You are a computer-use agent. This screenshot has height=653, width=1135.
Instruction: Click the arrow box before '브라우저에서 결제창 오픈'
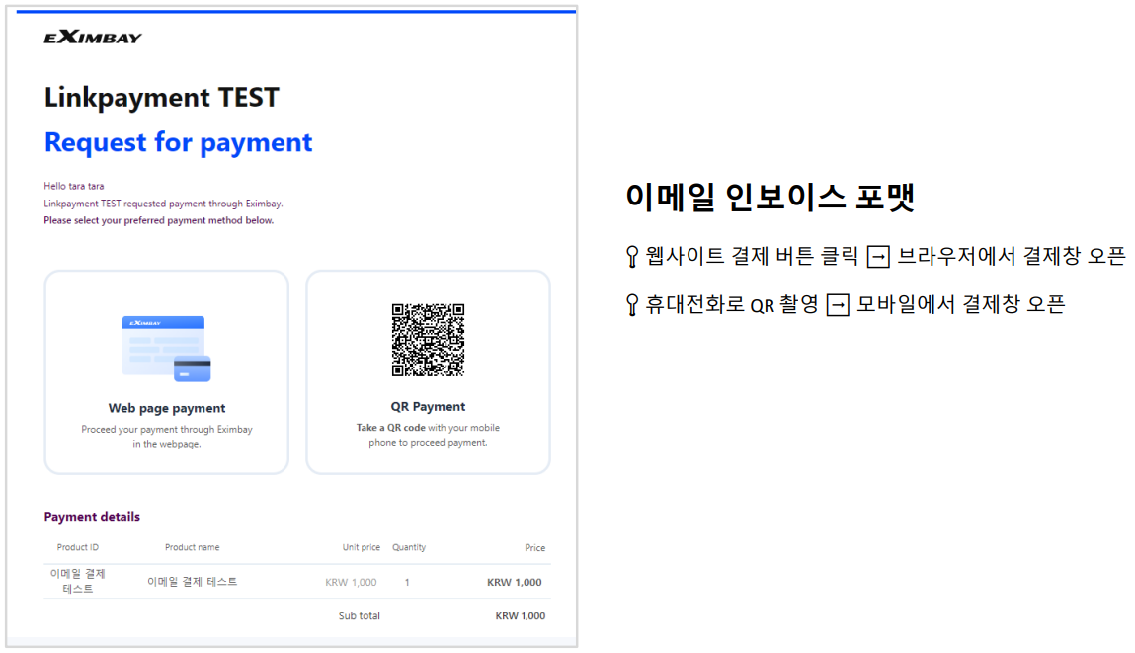[x=878, y=256]
